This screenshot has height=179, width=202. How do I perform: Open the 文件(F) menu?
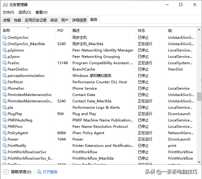(x=8, y=12)
